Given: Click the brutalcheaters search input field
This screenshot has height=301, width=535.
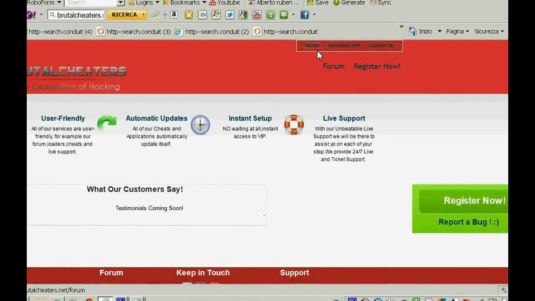Looking at the screenshot, I should (76, 15).
